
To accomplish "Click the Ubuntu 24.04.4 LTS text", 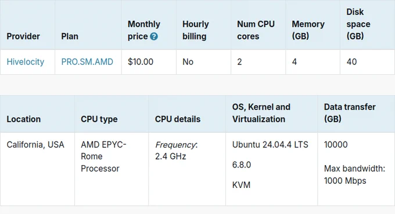I will pos(270,144).
